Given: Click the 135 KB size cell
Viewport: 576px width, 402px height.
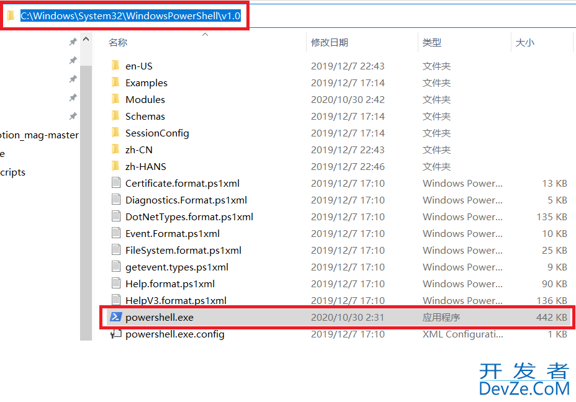Looking at the screenshot, I should click(552, 217).
